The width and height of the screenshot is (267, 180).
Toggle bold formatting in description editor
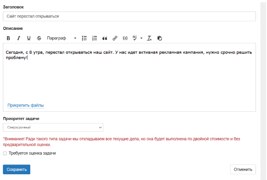point(8,38)
